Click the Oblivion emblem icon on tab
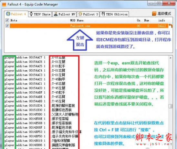This screenshot has height=149, width=177. click(x=103, y=14)
